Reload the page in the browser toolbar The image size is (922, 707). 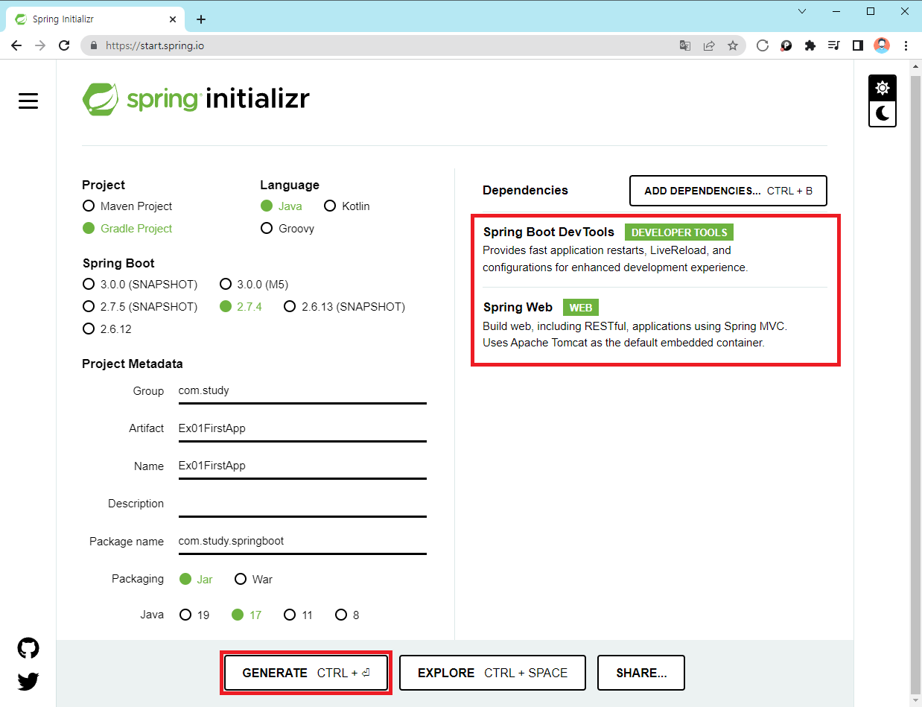64,45
